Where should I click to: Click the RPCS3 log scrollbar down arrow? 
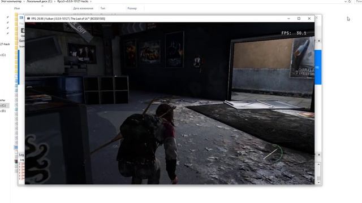(x=318, y=182)
